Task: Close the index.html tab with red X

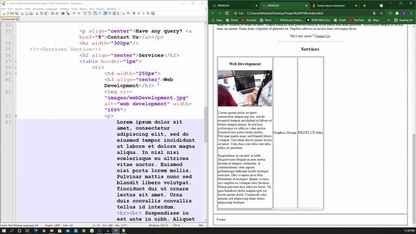Action: point(18,19)
